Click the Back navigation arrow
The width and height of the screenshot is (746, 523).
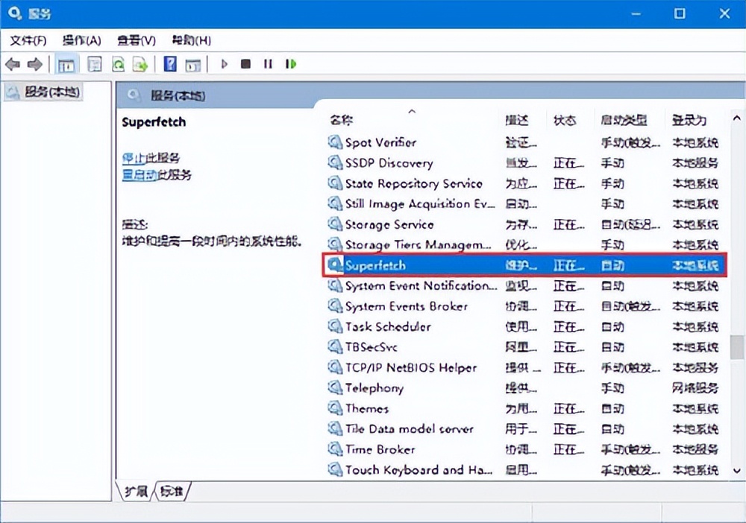(13, 64)
